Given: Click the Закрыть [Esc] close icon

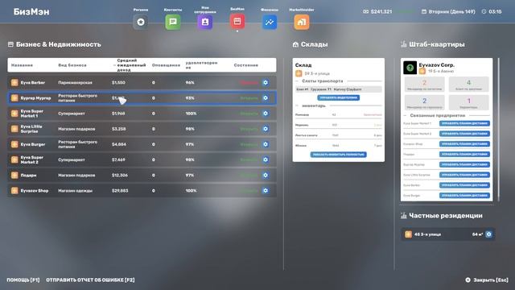Looking at the screenshot, I should (468, 280).
